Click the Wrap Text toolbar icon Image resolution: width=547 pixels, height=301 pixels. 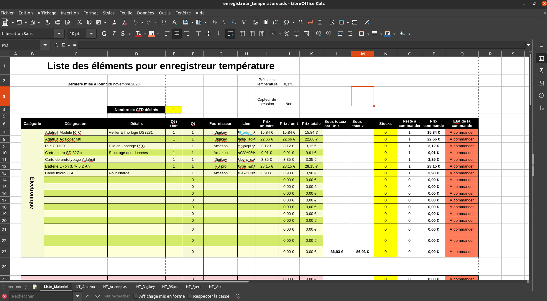click(230, 34)
